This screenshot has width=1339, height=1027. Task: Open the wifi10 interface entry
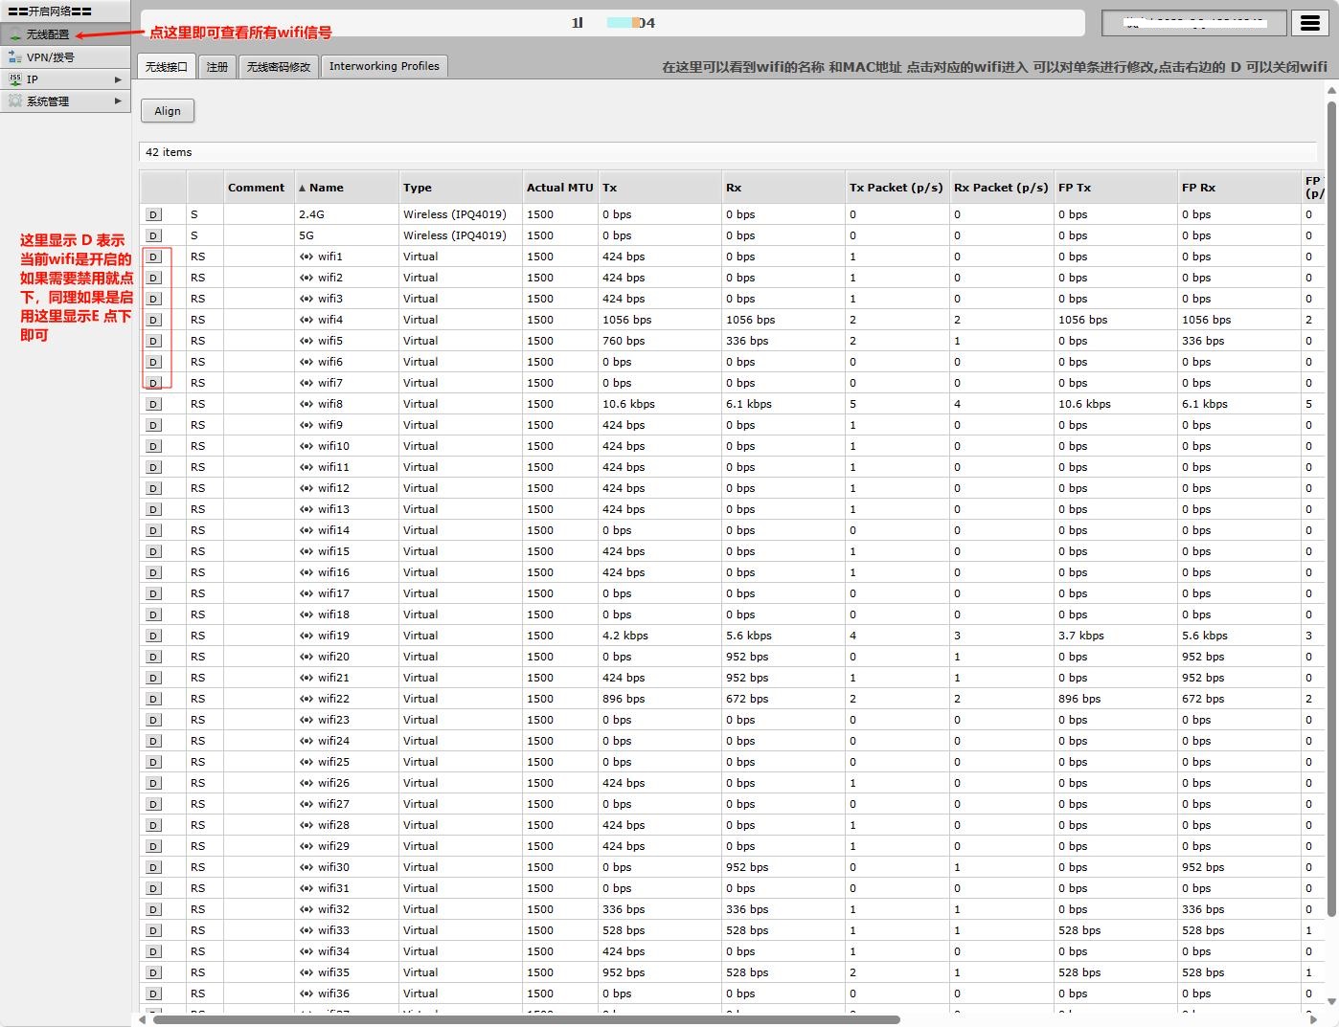tap(333, 446)
